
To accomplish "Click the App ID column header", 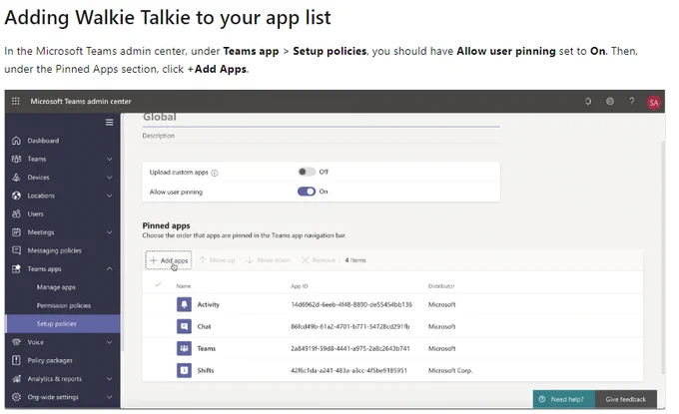I will (300, 286).
